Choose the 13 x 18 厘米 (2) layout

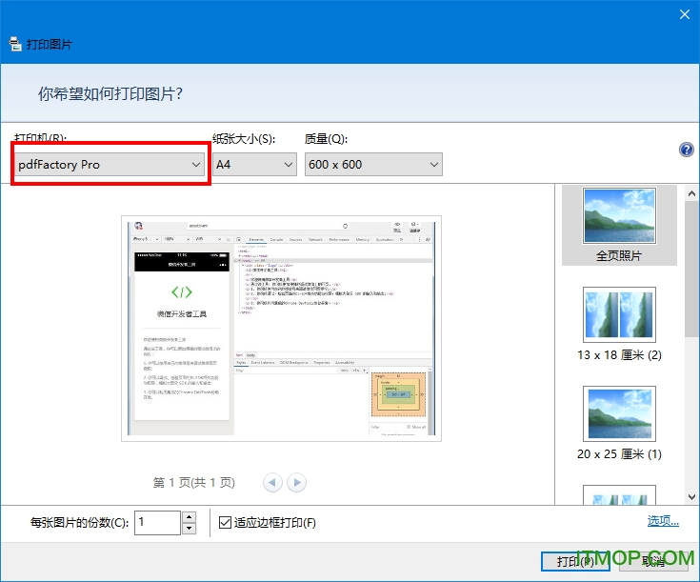[618, 324]
